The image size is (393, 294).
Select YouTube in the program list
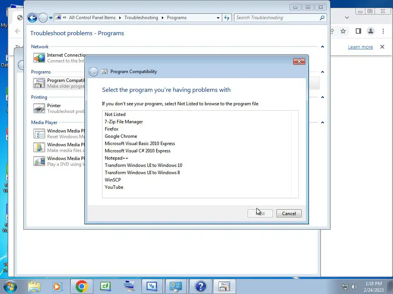(x=114, y=187)
